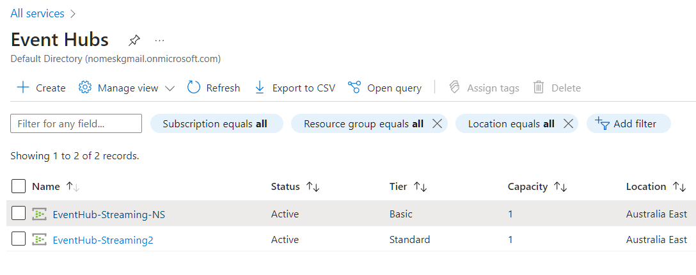Remove the Resource group filter

pos(437,124)
